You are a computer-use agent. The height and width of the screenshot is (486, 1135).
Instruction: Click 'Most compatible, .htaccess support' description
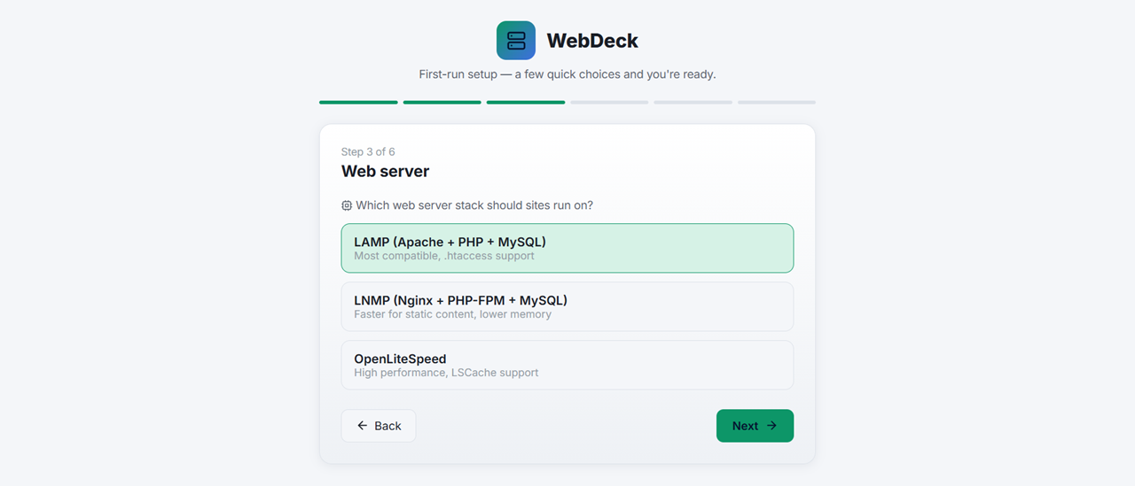444,256
